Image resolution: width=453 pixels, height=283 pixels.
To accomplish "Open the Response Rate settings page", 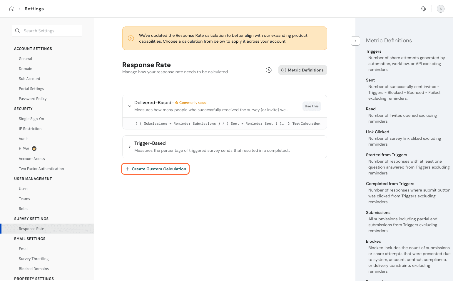I will [31, 229].
